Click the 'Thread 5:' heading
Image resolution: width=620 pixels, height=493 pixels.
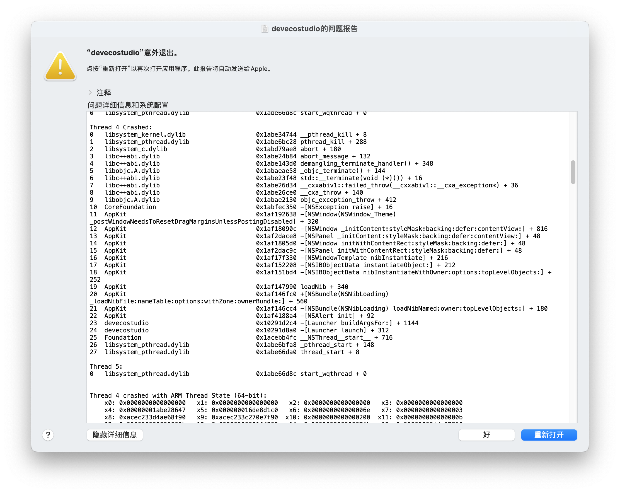106,366
